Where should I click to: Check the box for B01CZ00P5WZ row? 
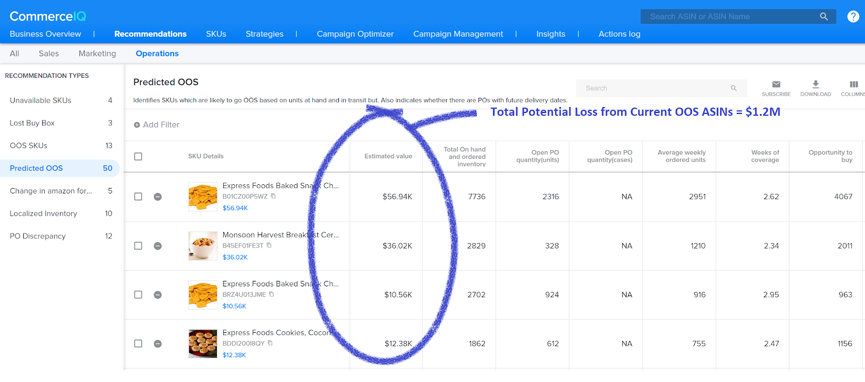(x=138, y=197)
